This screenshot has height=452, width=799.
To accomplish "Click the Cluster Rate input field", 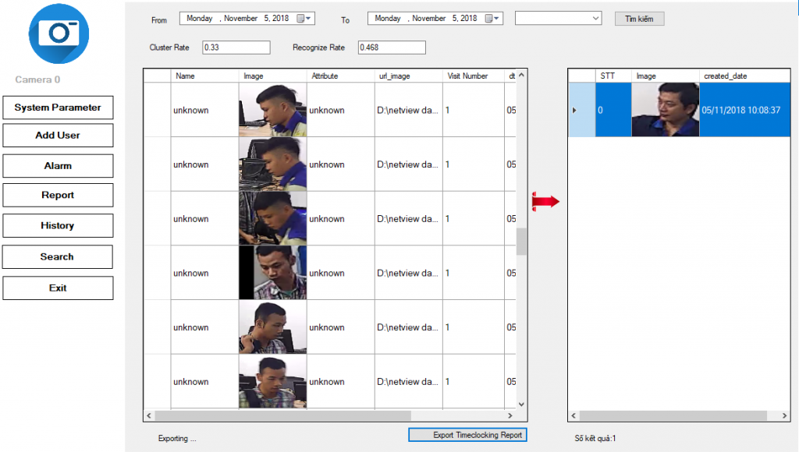I will (236, 48).
